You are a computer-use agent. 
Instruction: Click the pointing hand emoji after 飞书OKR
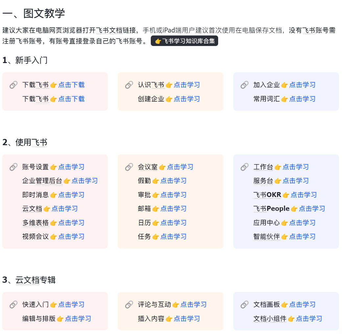[x=286, y=195]
